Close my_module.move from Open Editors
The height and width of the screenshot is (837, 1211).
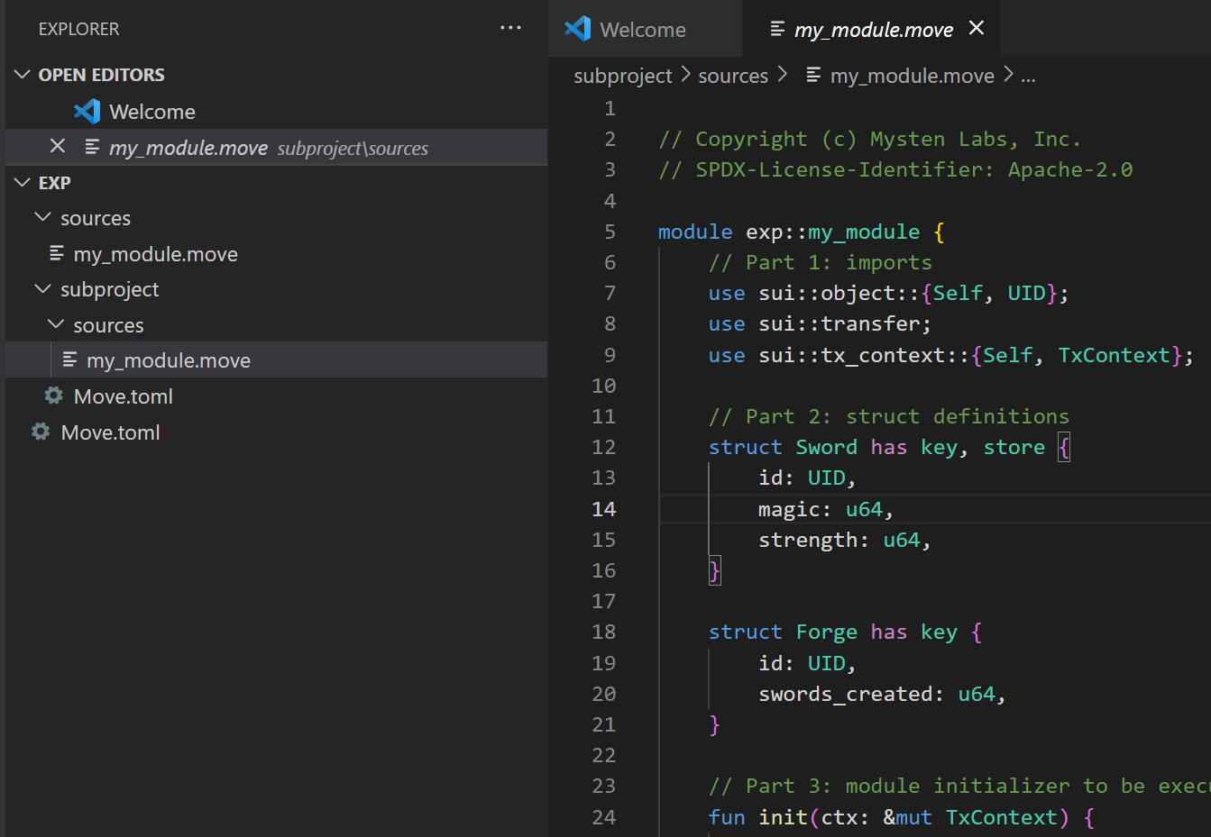(x=58, y=146)
